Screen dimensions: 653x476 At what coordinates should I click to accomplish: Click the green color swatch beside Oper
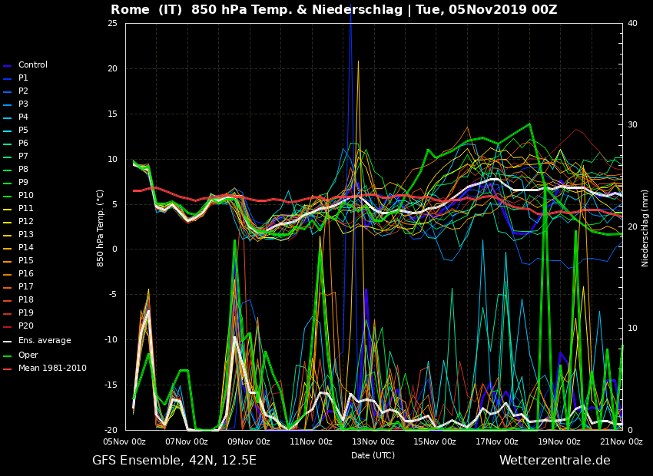7,355
